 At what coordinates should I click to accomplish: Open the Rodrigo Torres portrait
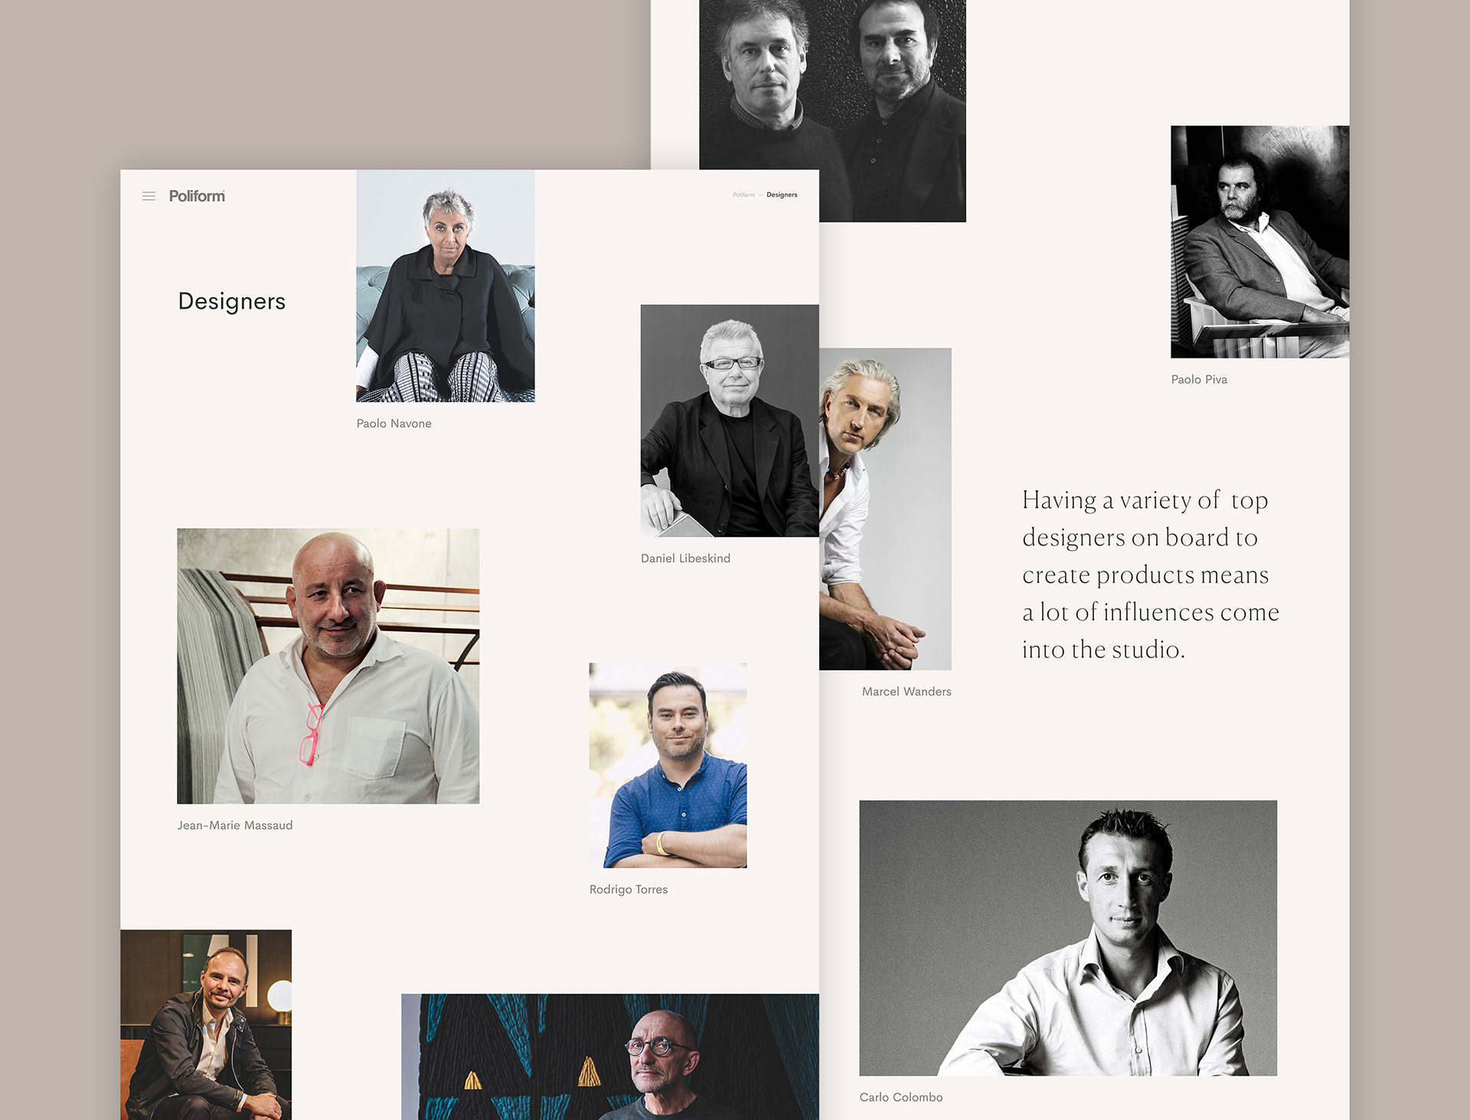point(668,765)
